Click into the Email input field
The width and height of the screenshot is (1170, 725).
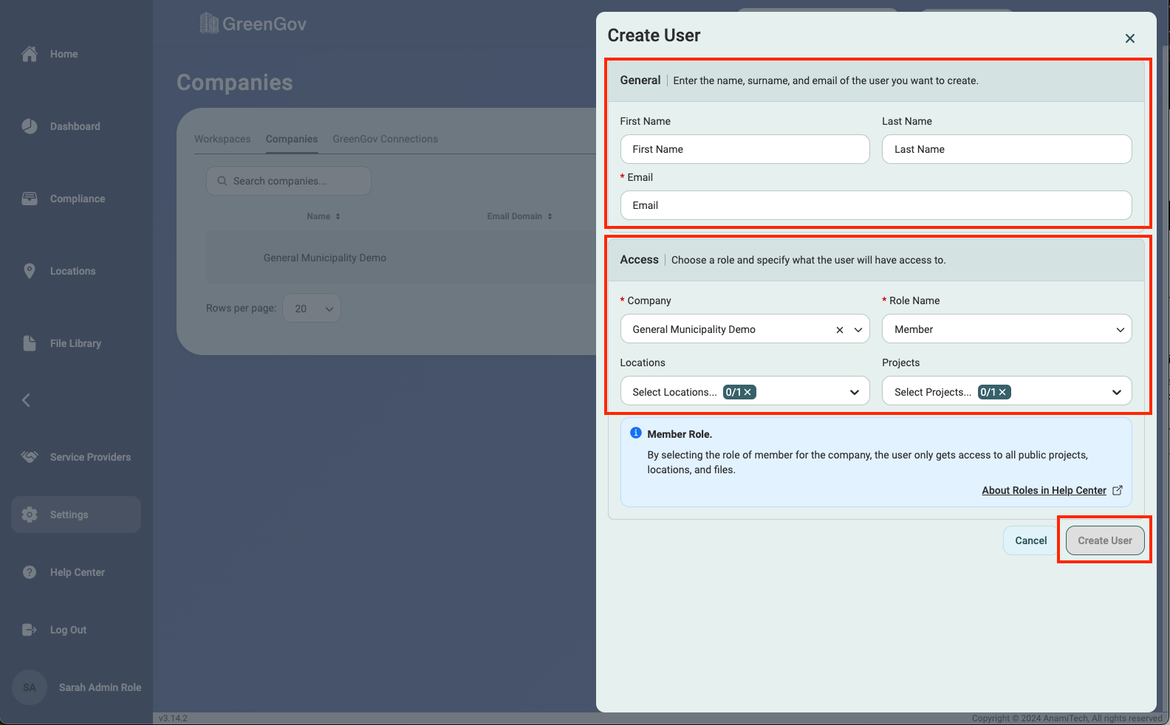coord(876,205)
